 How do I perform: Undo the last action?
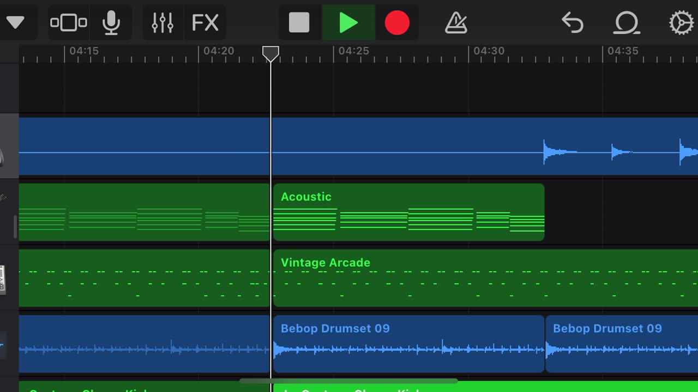[573, 23]
